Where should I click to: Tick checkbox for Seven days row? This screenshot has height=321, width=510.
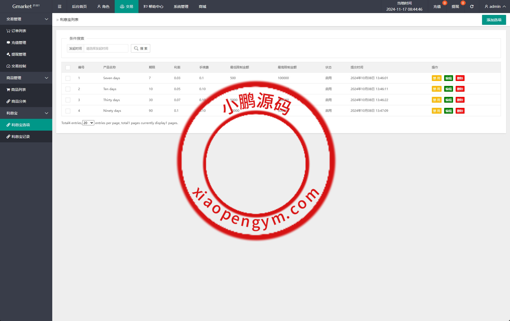68,78
